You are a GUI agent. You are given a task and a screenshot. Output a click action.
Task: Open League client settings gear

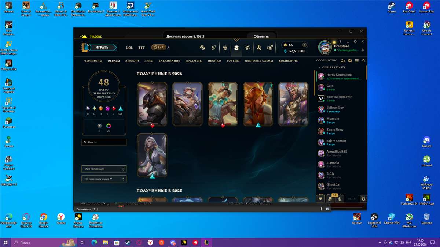click(355, 42)
